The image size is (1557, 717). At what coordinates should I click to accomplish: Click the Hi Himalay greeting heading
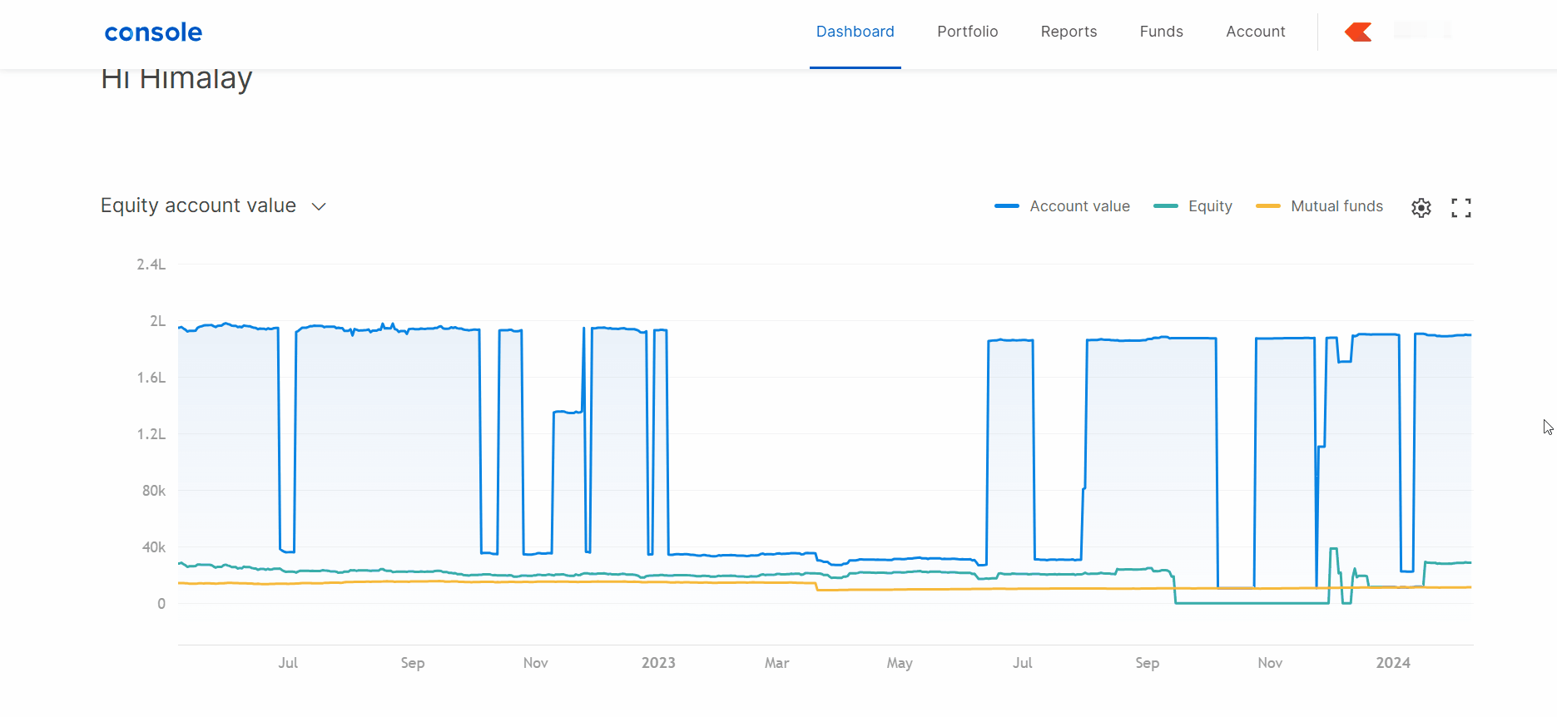pos(176,81)
